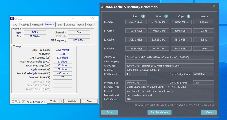Select the Mainboard tab in CPU-Z
Image resolution: width=227 pixels, height=120 pixels.
[x=37, y=25]
